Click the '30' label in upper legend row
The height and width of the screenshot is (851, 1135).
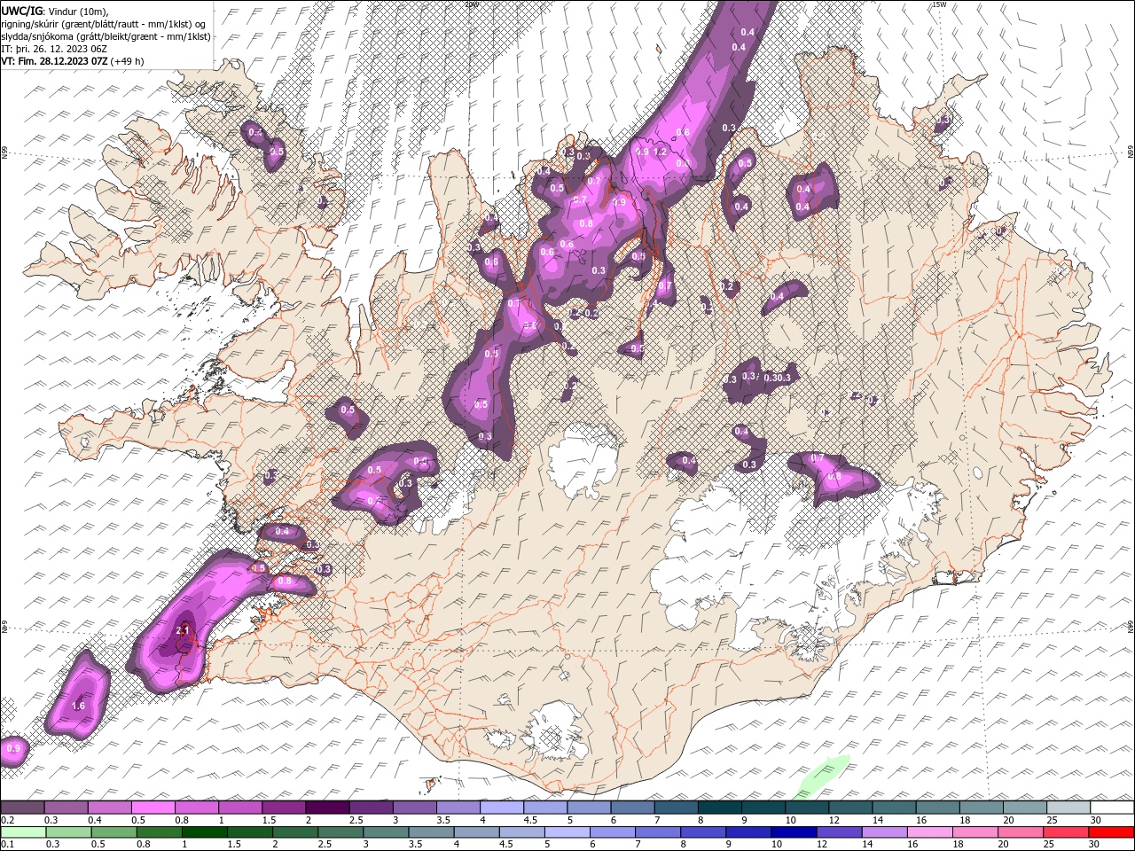click(1096, 820)
